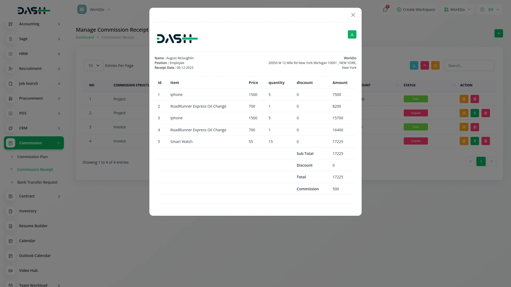Click the yellow receipt view icon on row 1
Image resolution: width=511 pixels, height=287 pixels.
coord(464,99)
